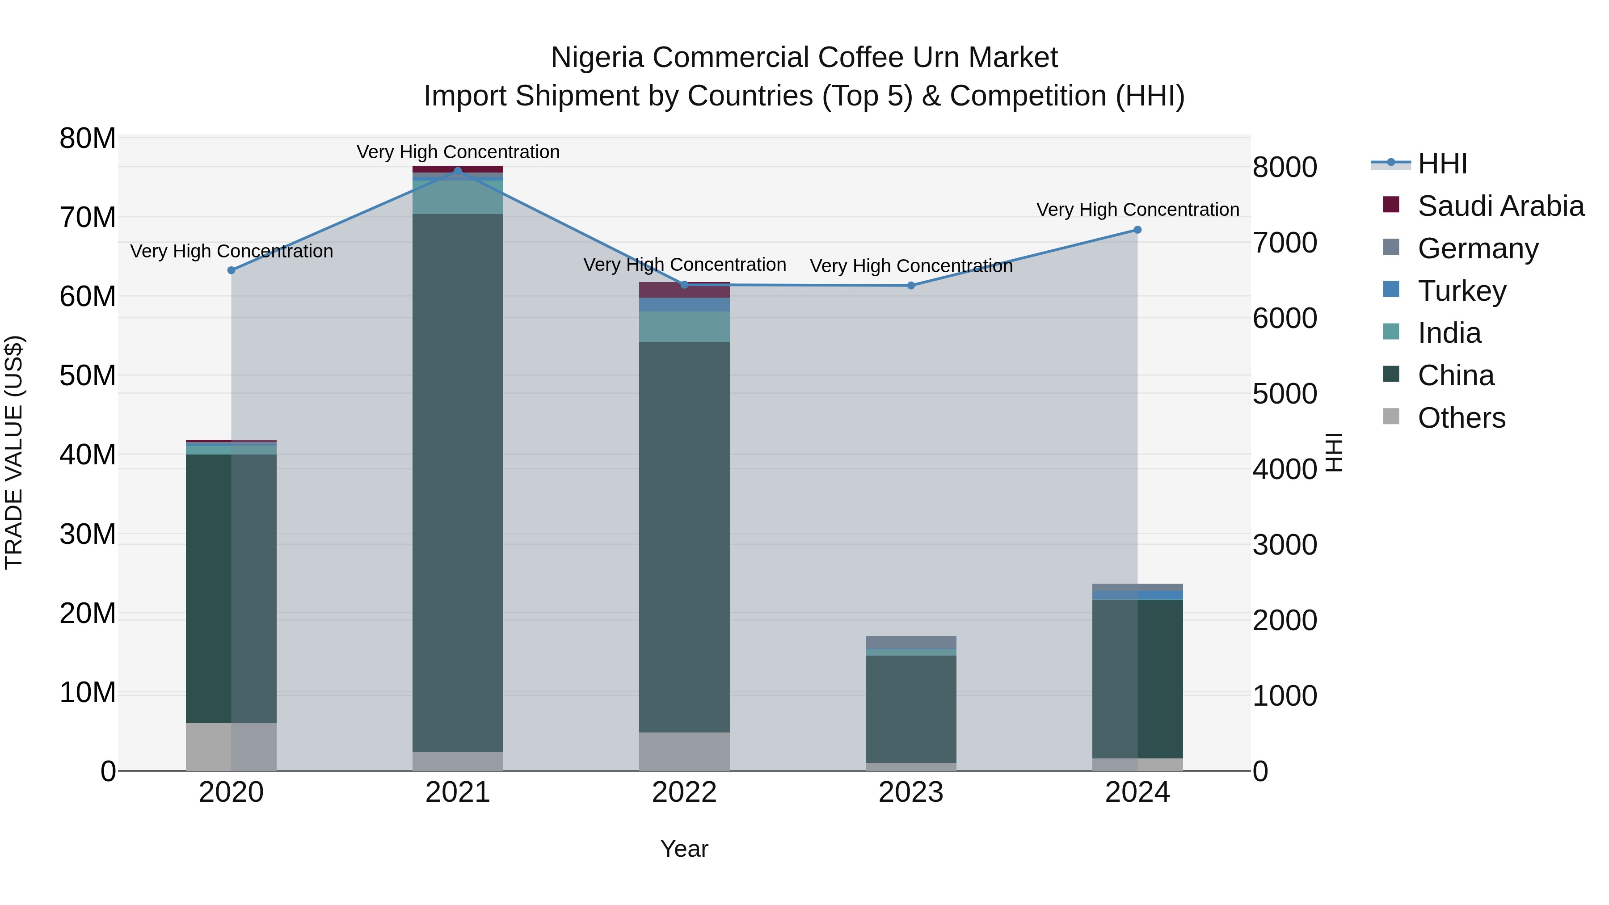
Task: Click the Very High Concentration label above 2024
Action: (x=1138, y=209)
